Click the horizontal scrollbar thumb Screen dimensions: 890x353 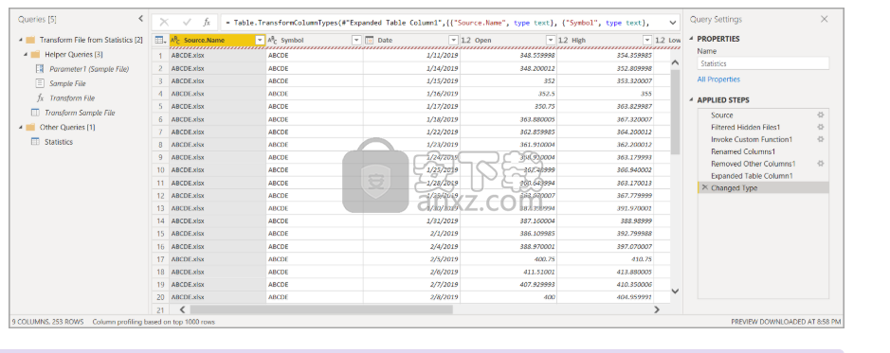coord(322,309)
